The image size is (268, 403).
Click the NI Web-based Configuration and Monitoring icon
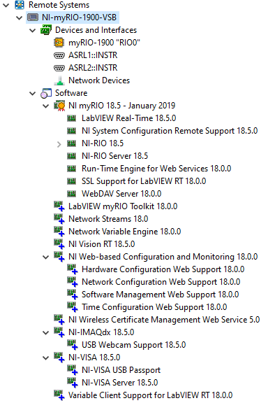point(59,257)
